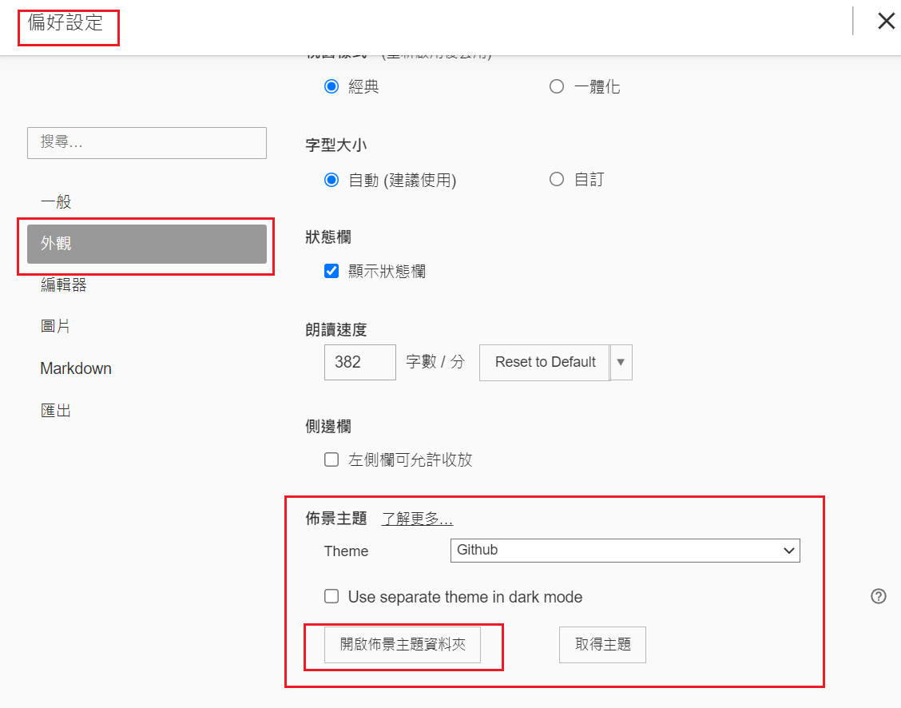Click the 取得主題 button
The width and height of the screenshot is (901, 708).
(x=602, y=645)
